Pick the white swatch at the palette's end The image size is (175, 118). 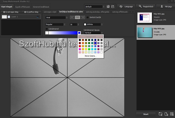[101, 52]
